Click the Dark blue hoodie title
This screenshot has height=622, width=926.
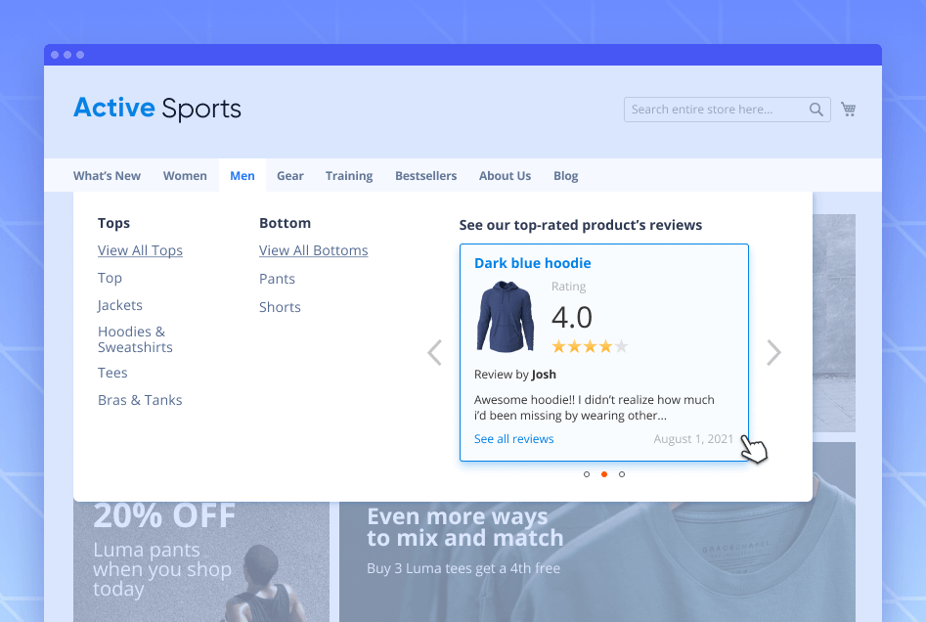click(532, 263)
